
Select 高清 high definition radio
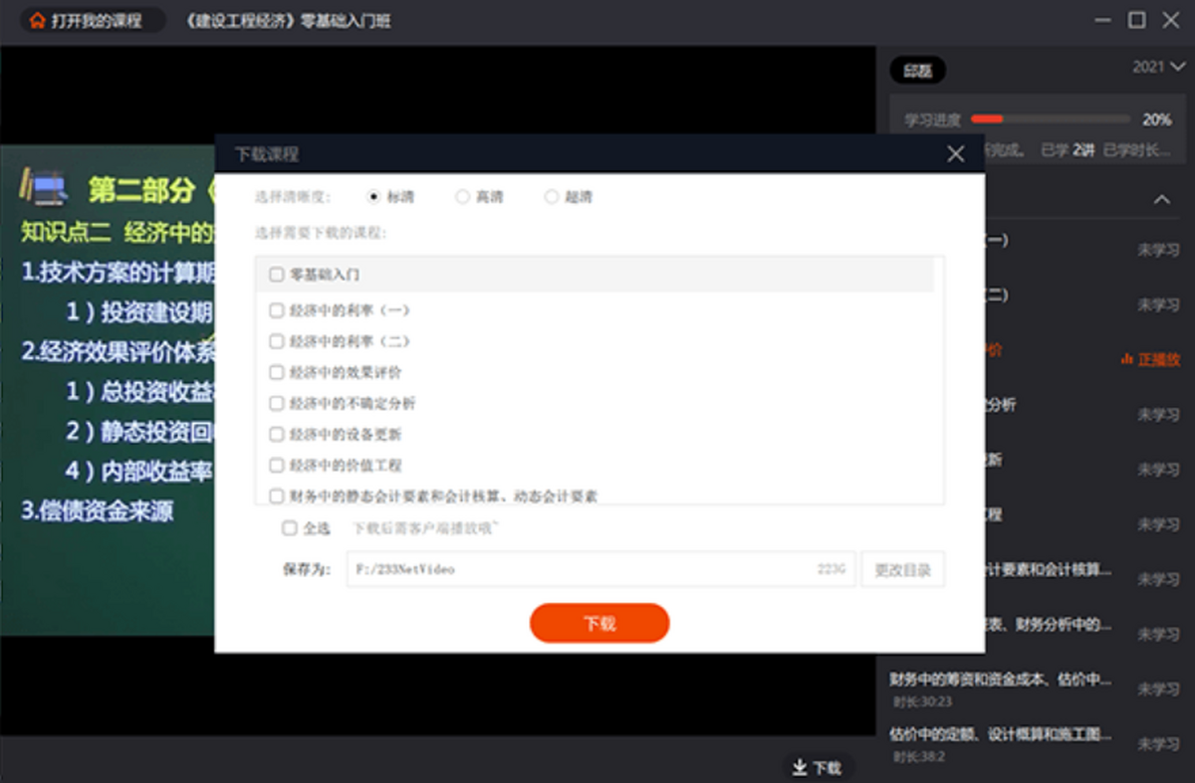coord(462,197)
